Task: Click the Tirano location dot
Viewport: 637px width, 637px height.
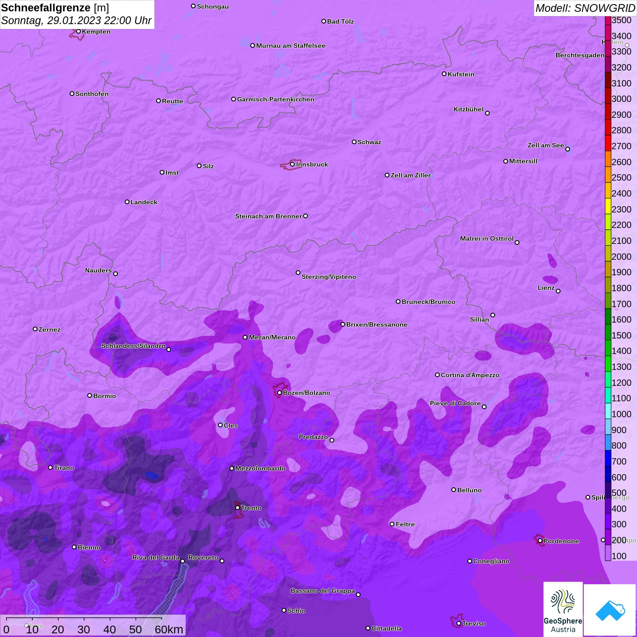Action: pyautogui.click(x=51, y=467)
